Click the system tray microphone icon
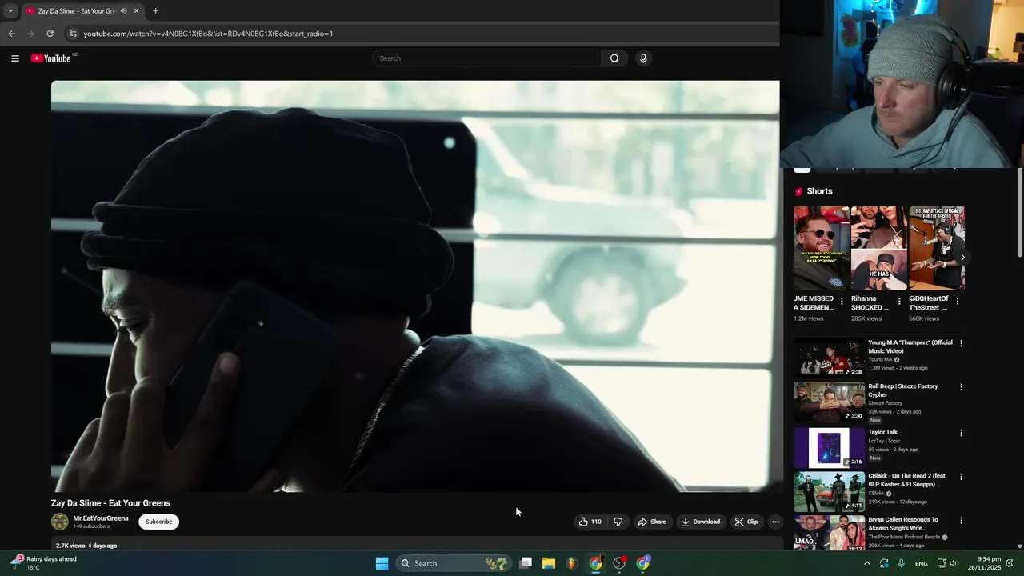Viewport: 1024px width, 576px height. [x=902, y=563]
